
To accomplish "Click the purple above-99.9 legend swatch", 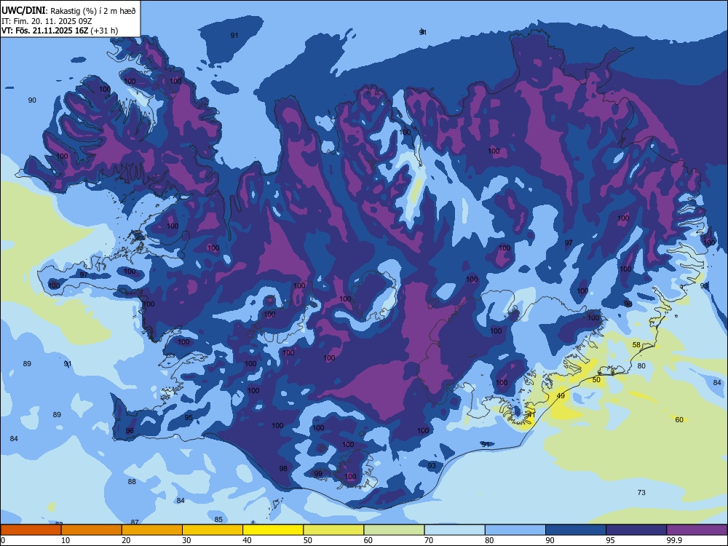I will [x=697, y=530].
